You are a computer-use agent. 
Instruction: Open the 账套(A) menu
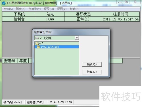pos(21,9)
